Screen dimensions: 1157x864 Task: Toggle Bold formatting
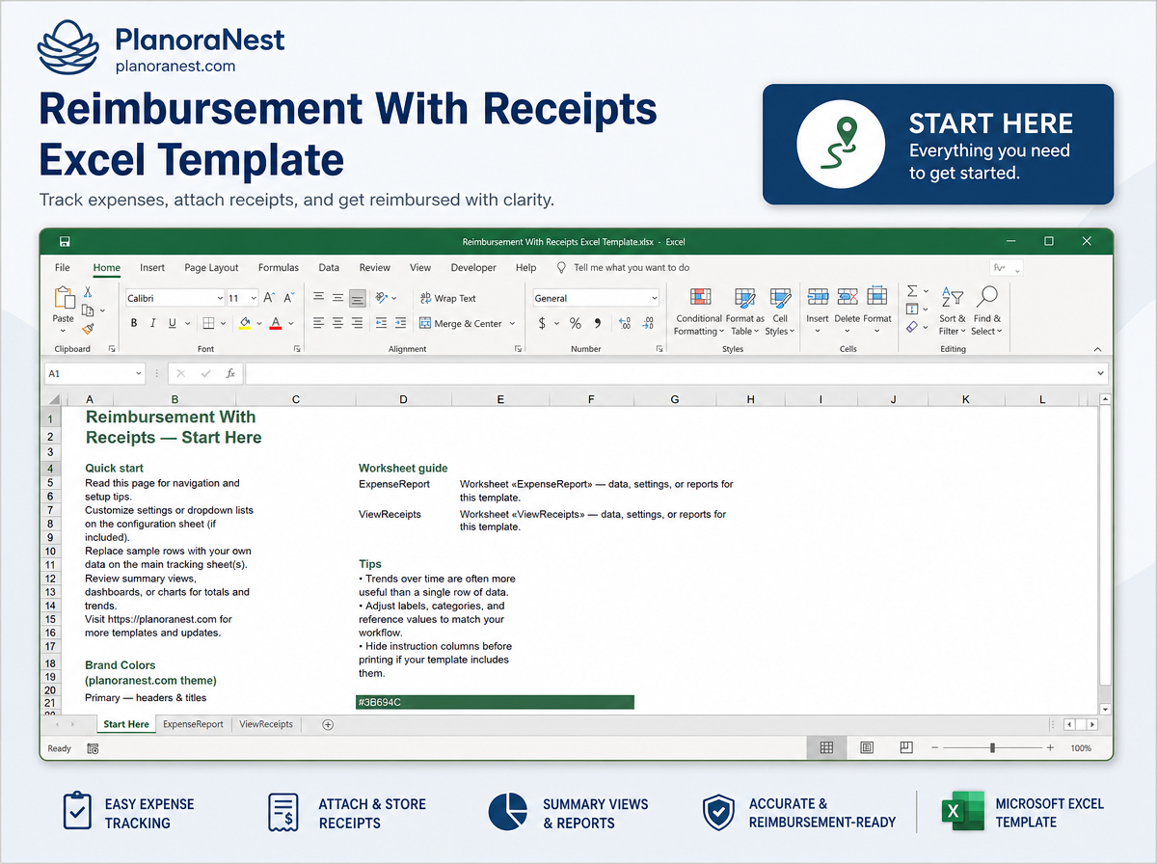[x=134, y=324]
